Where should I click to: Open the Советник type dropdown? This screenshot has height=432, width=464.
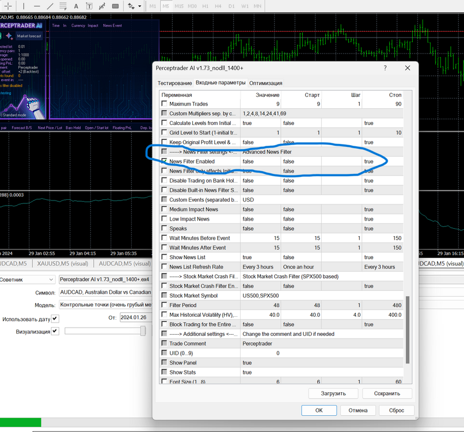click(x=27, y=279)
